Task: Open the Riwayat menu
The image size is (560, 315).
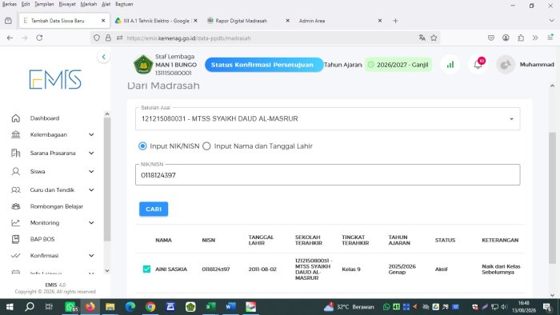Action: [67, 4]
